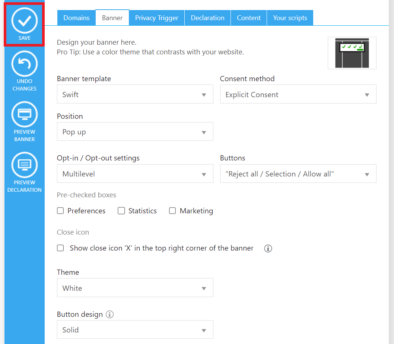
Task: Open the Preview Declaration icon
Action: click(x=25, y=165)
